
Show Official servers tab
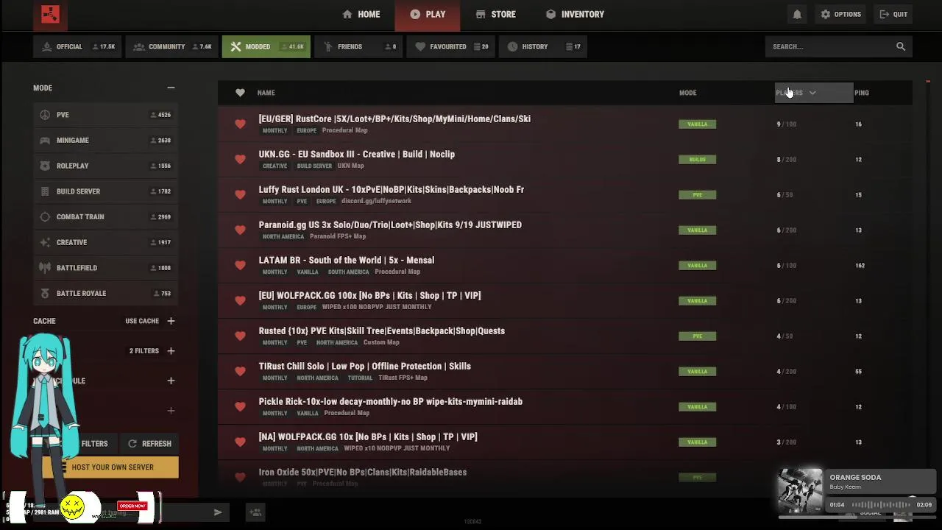[x=77, y=46]
